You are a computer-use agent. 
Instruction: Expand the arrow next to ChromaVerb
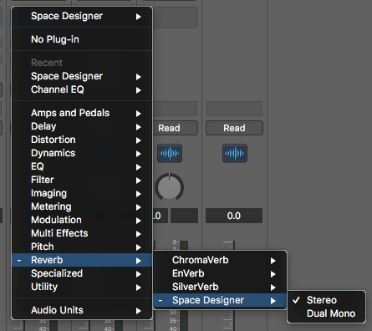point(273,261)
